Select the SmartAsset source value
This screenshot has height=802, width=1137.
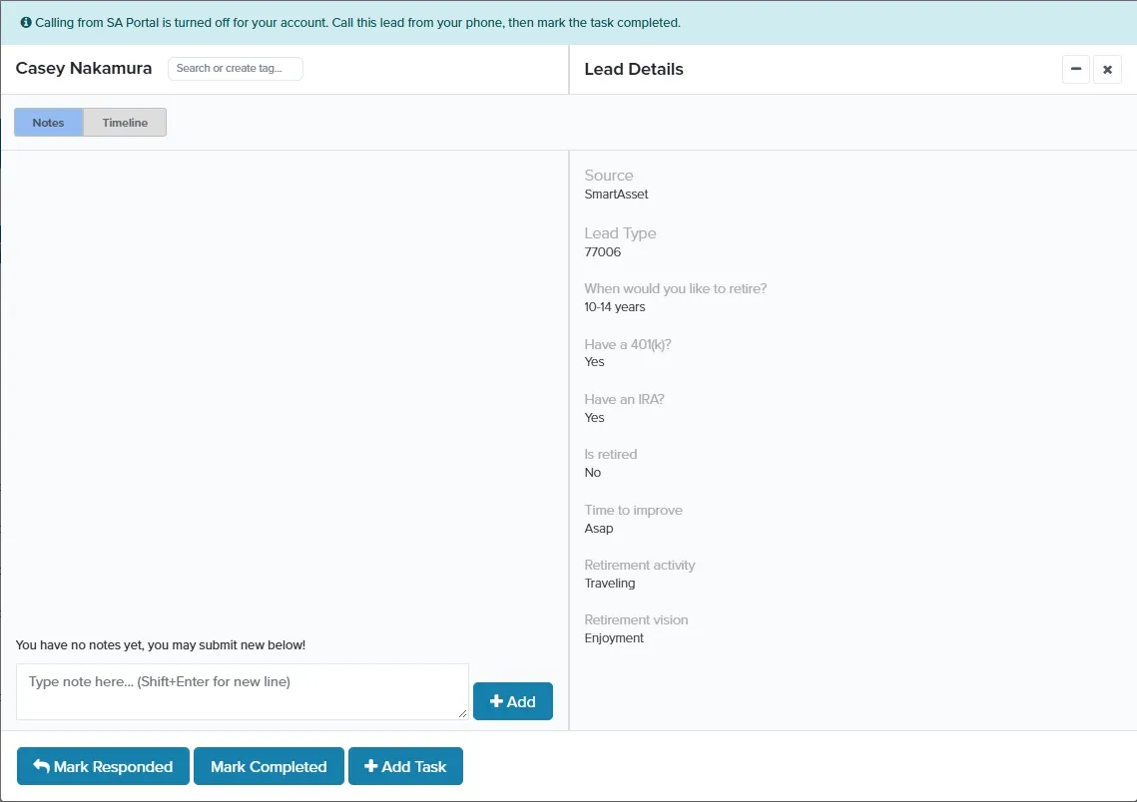[x=616, y=195]
